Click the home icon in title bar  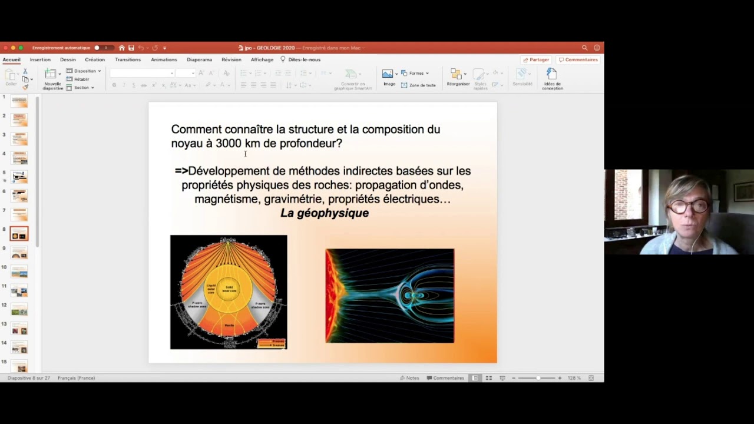121,48
